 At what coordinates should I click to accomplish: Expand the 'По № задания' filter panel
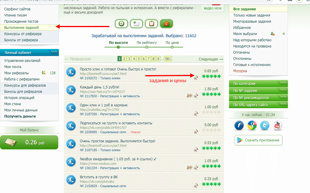(x=258, y=91)
